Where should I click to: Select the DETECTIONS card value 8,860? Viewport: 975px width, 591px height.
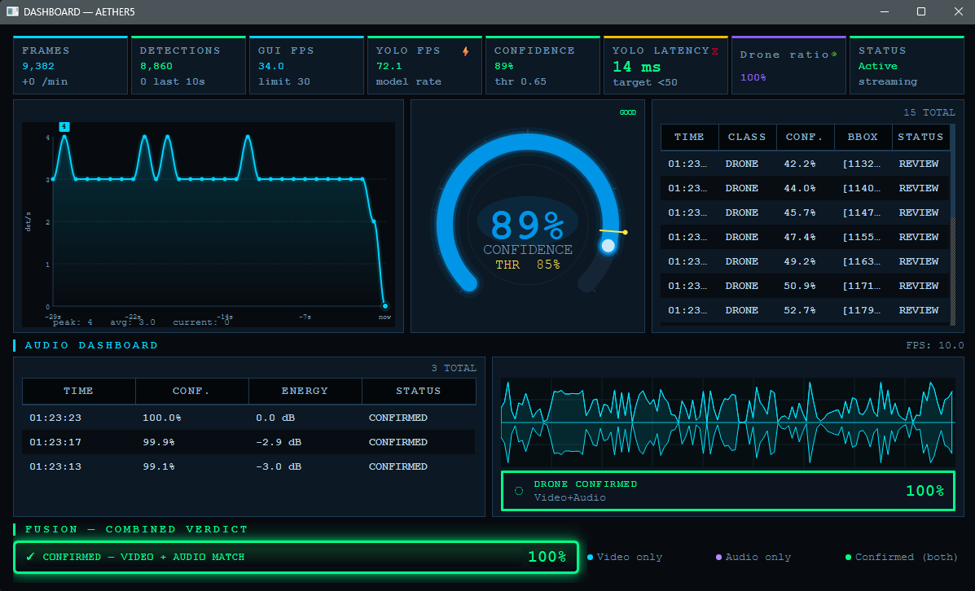156,66
